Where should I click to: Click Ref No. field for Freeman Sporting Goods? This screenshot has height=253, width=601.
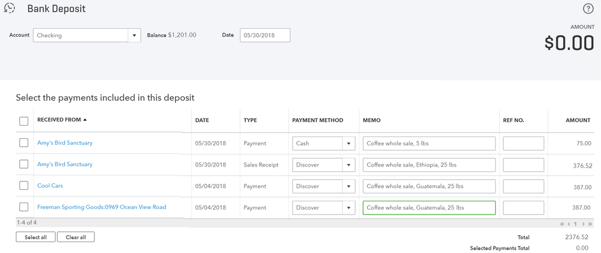coord(523,208)
